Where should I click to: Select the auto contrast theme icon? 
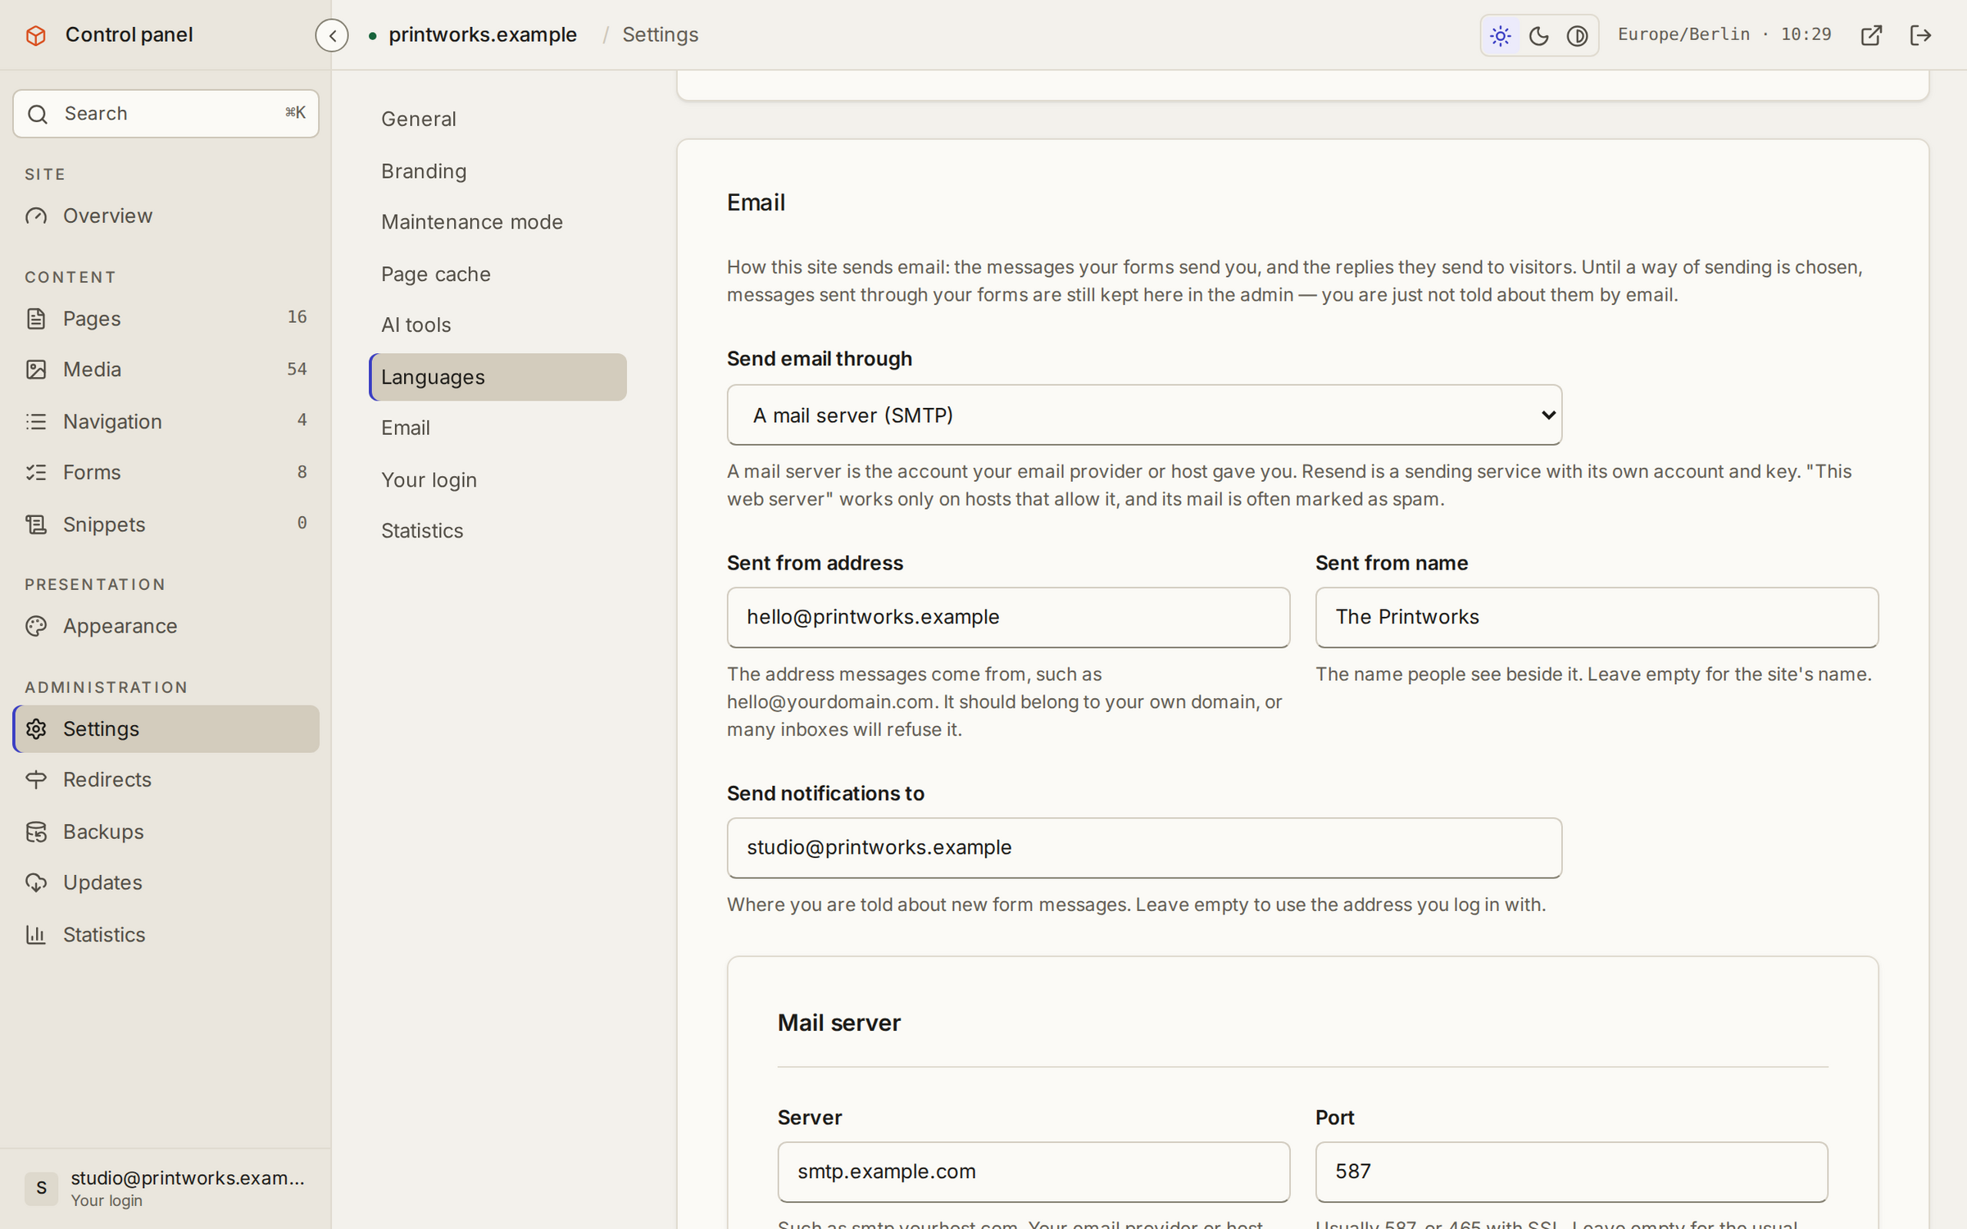(x=1577, y=35)
